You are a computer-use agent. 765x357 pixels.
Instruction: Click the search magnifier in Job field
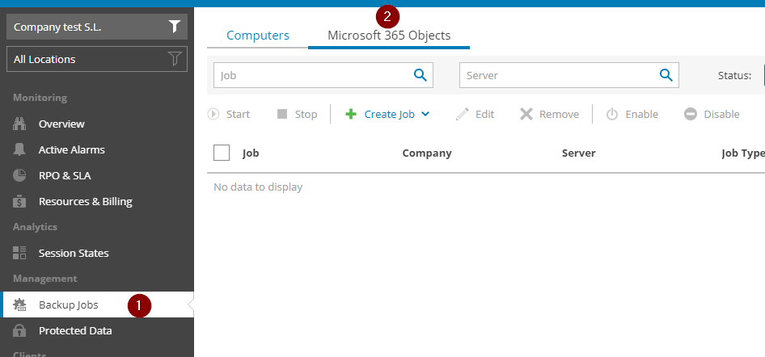[x=420, y=75]
